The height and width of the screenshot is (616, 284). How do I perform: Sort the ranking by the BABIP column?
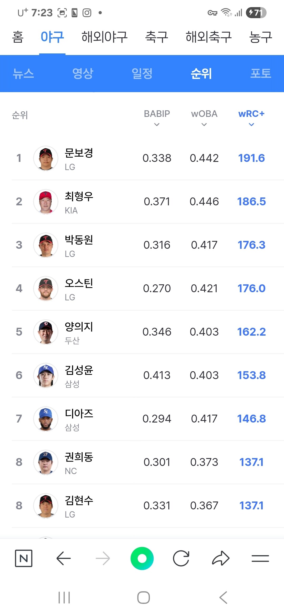pos(157,118)
